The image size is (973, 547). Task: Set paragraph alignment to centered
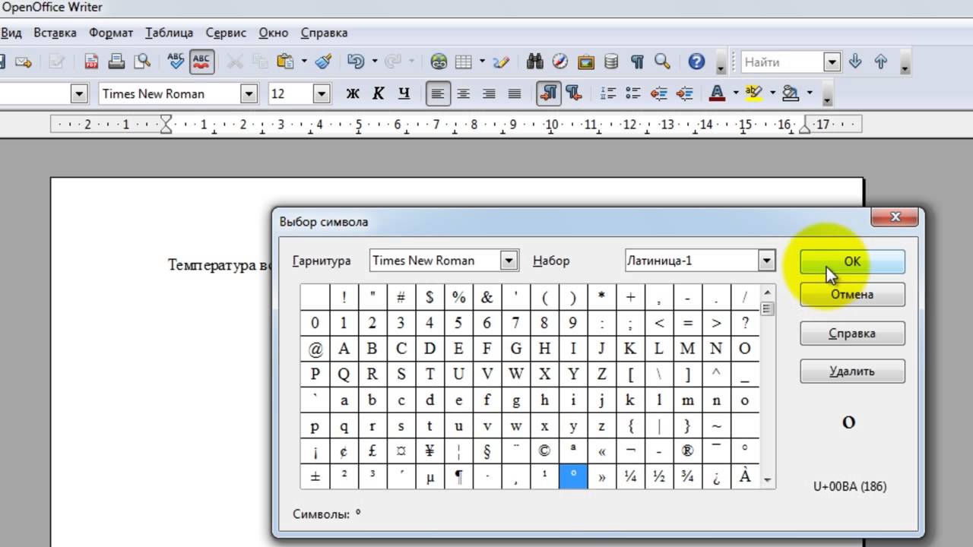click(463, 93)
